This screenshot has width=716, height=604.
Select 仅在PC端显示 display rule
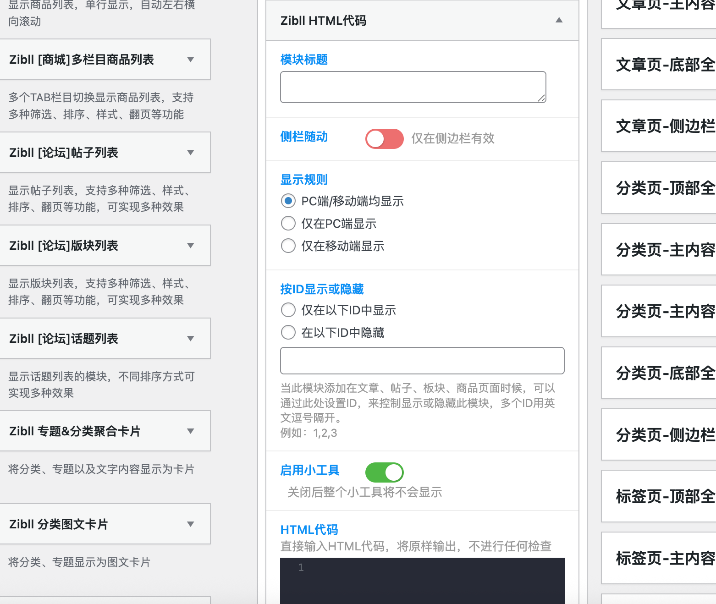[x=288, y=223]
